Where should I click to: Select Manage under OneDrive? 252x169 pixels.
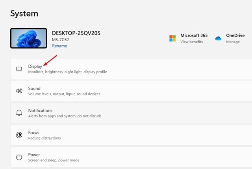[x=233, y=42]
